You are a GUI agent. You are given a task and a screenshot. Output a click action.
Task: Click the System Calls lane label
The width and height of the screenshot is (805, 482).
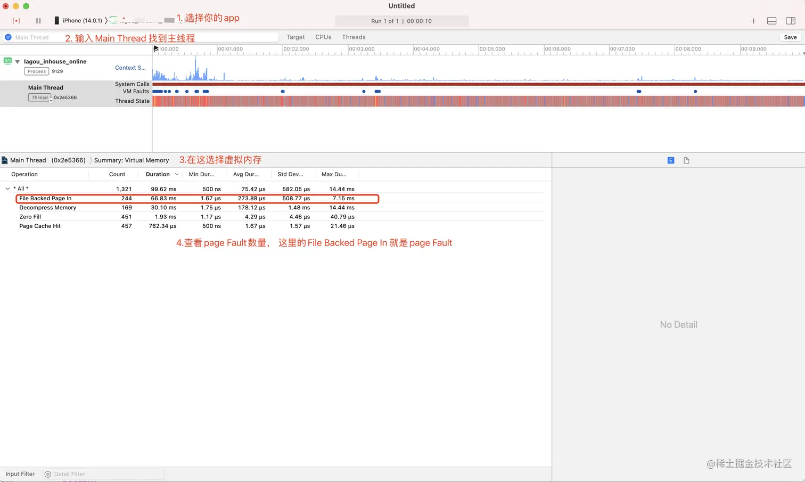click(132, 84)
